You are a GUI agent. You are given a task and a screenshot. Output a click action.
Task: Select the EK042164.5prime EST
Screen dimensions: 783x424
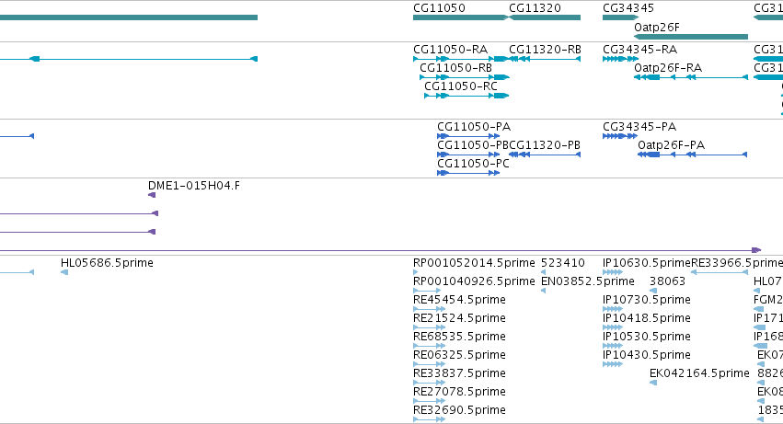[653, 383]
